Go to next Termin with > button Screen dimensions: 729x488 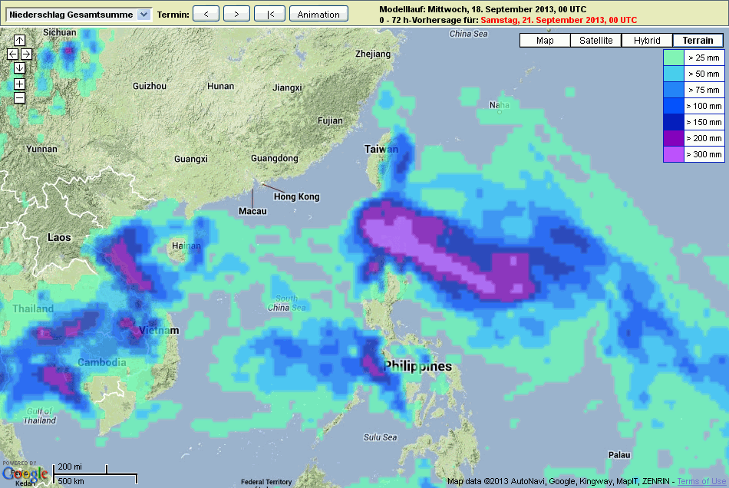point(236,14)
